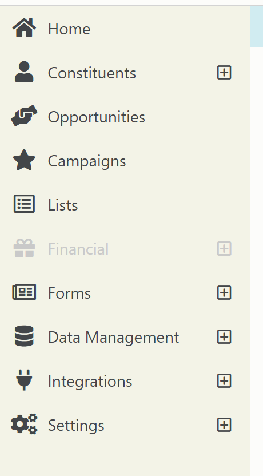Viewport: 263px width, 476px height.
Task: Open the Campaigns menu item
Action: click(x=87, y=161)
